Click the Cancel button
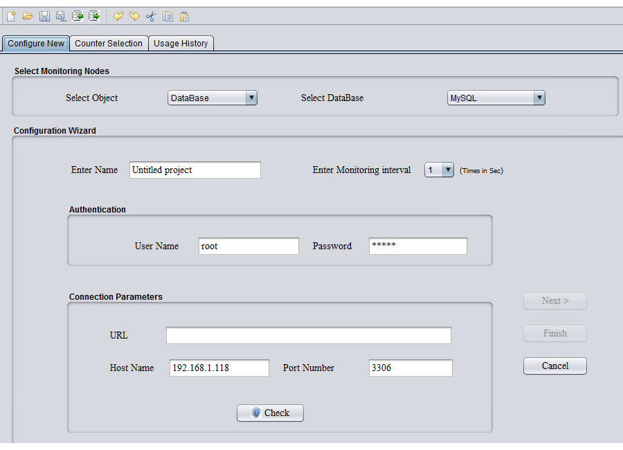Image resolution: width=623 pixels, height=450 pixels. point(554,366)
